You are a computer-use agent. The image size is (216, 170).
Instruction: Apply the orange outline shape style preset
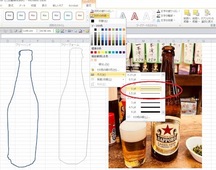80,16
